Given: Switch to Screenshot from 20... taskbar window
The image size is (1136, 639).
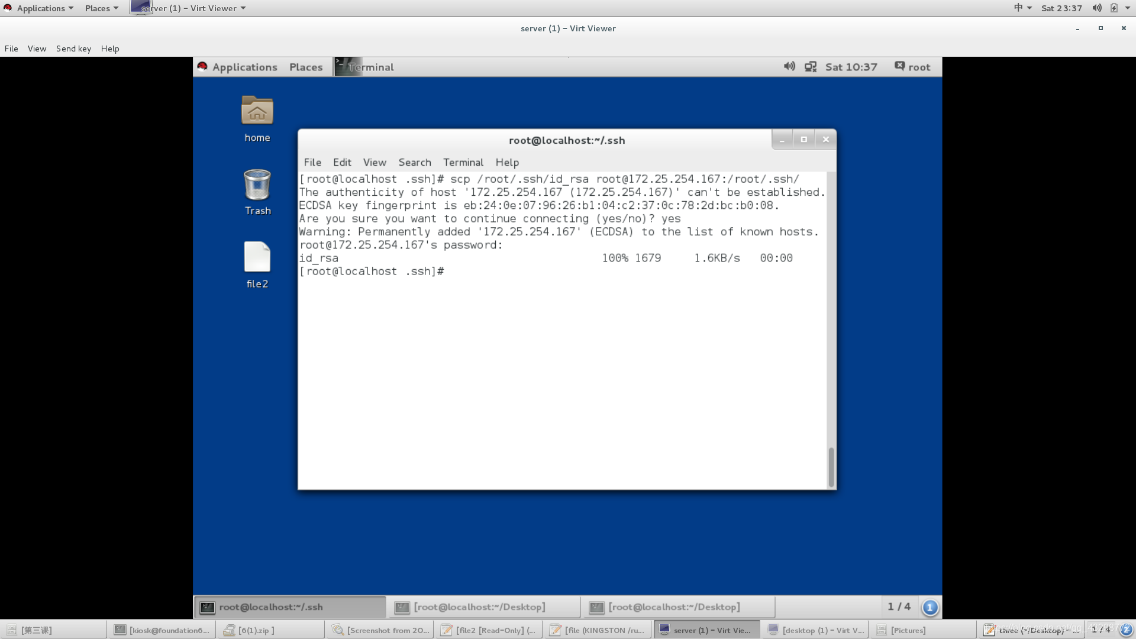Looking at the screenshot, I should (x=380, y=630).
